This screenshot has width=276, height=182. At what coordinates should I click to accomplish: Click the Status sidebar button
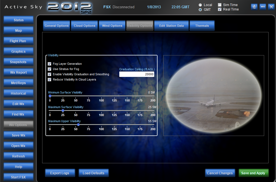18,20
